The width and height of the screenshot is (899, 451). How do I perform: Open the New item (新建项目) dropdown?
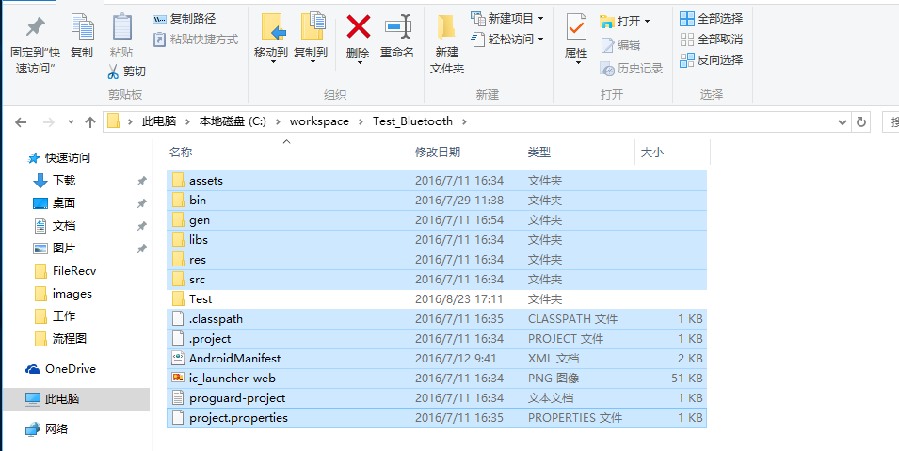click(540, 19)
